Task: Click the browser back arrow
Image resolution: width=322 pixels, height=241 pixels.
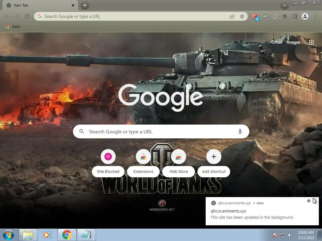Action: 7,16
